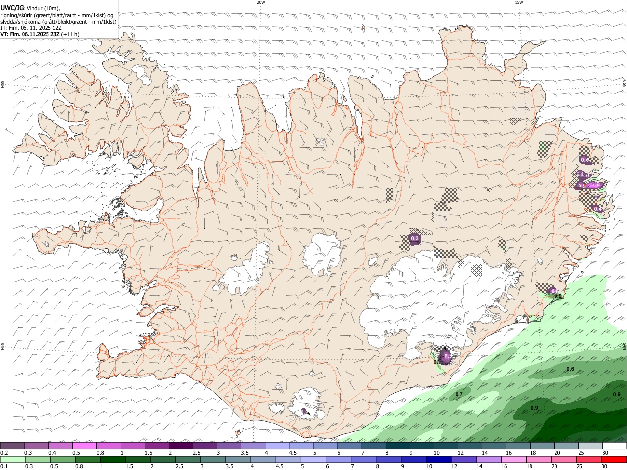Click the '0.3' snow value in central highlands
The image size is (627, 470).
415,239
